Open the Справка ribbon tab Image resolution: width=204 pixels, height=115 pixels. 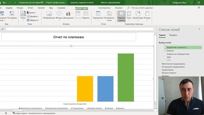(x=61, y=8)
